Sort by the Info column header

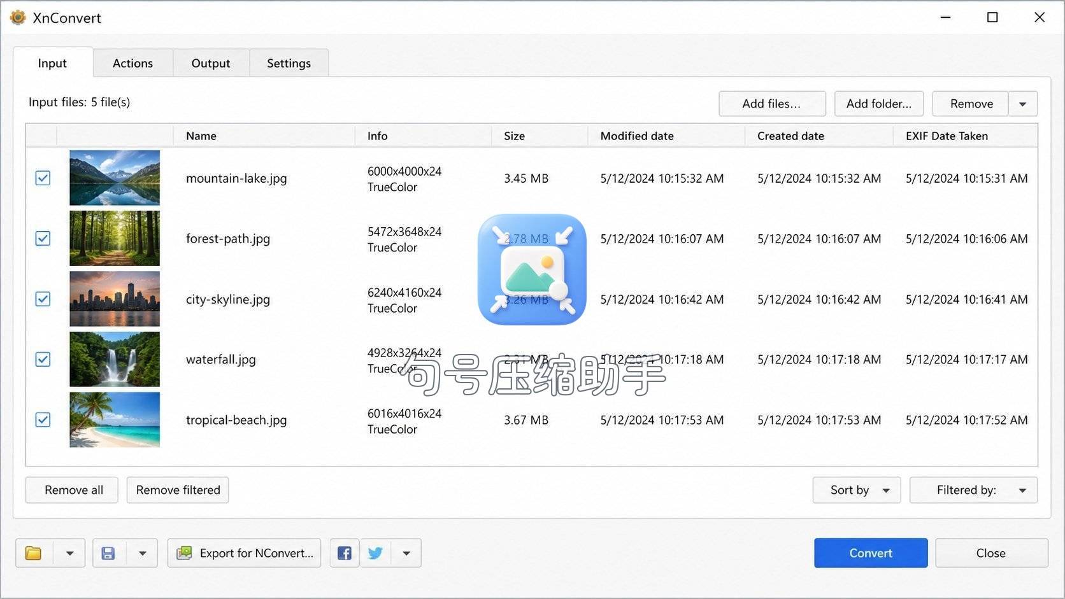(423, 136)
